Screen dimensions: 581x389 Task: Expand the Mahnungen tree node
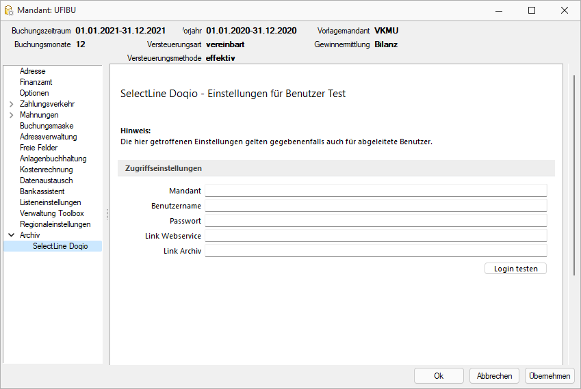click(x=11, y=115)
